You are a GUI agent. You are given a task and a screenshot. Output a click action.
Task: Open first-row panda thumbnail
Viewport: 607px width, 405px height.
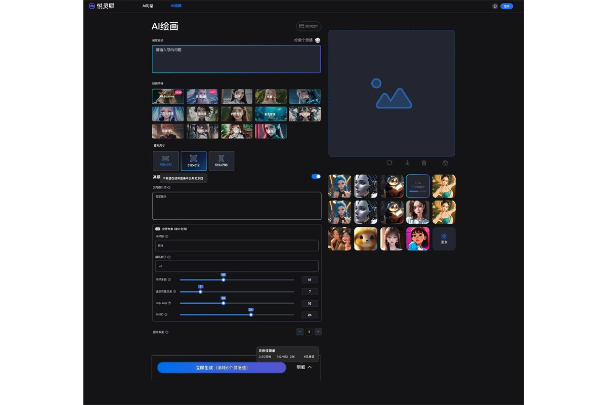click(x=392, y=186)
